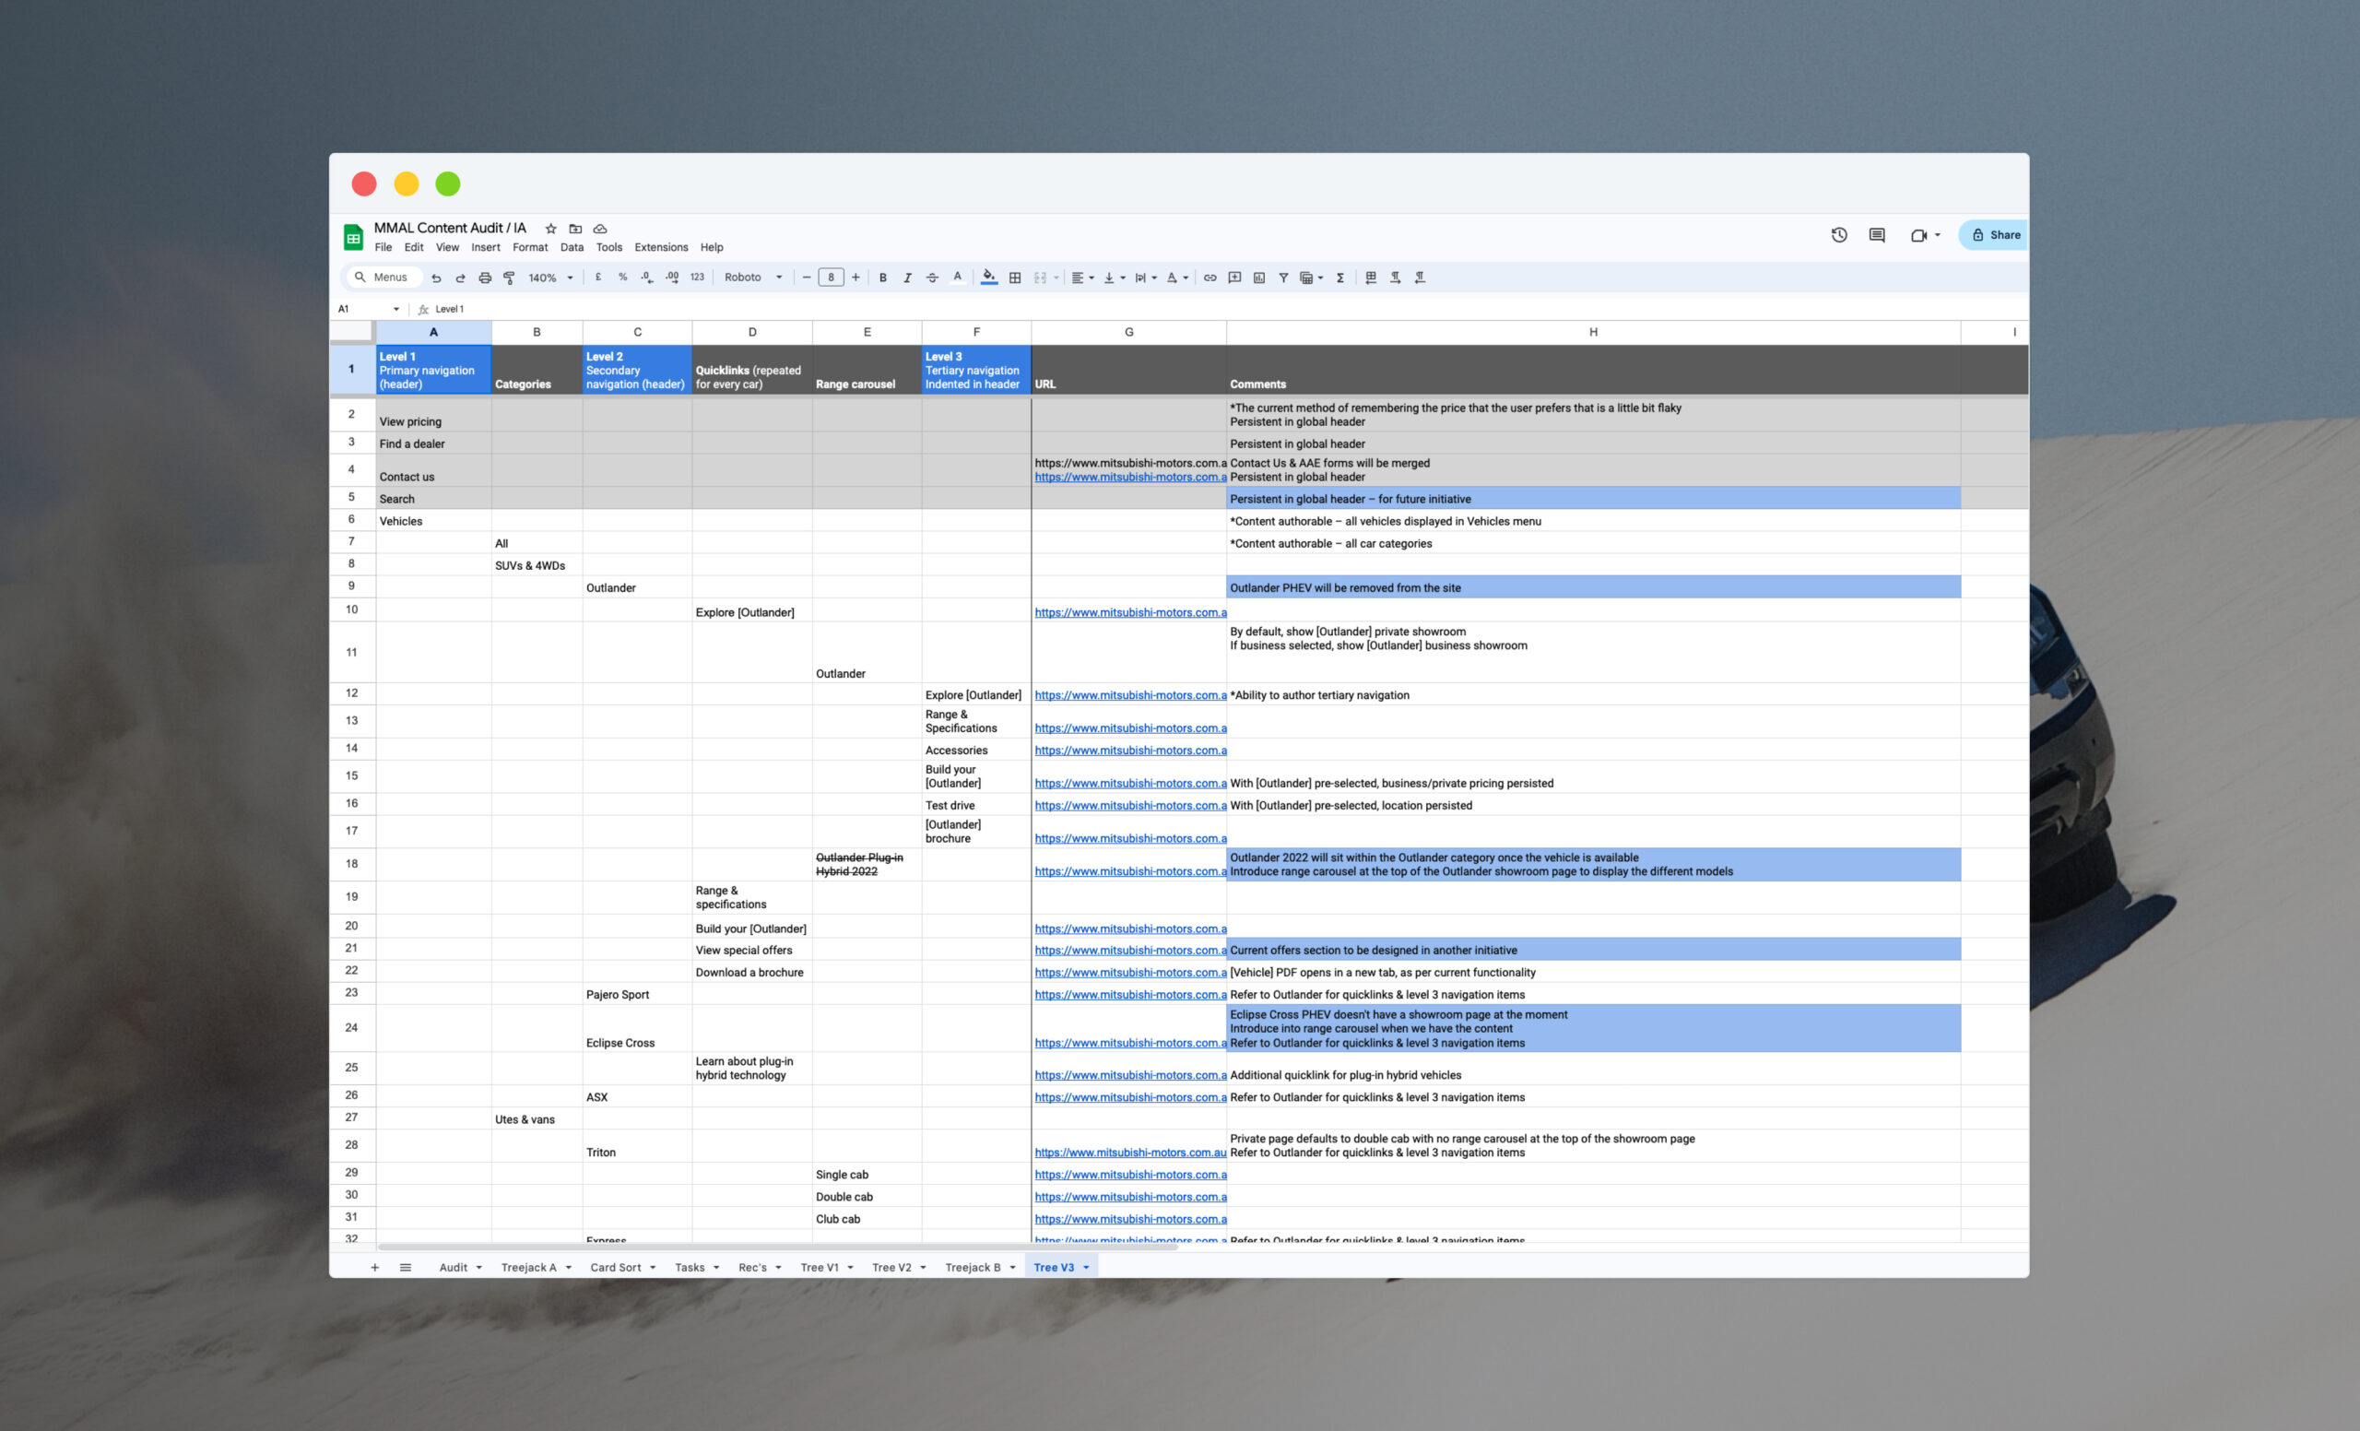Open the Extensions menu

click(661, 247)
